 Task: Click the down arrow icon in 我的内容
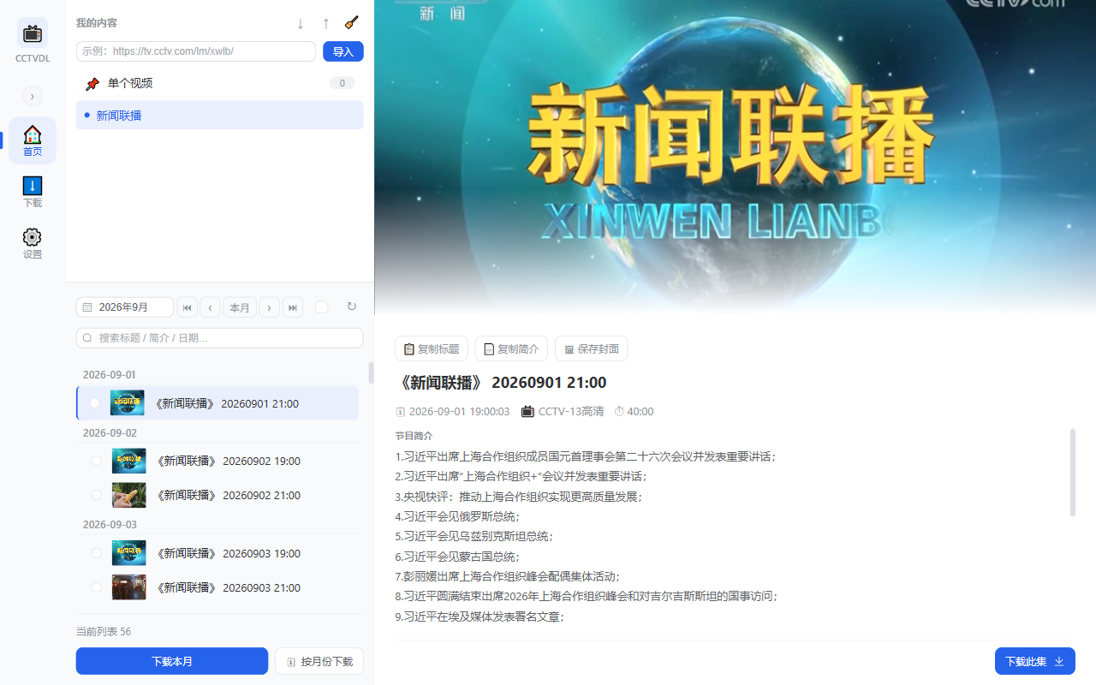point(301,24)
